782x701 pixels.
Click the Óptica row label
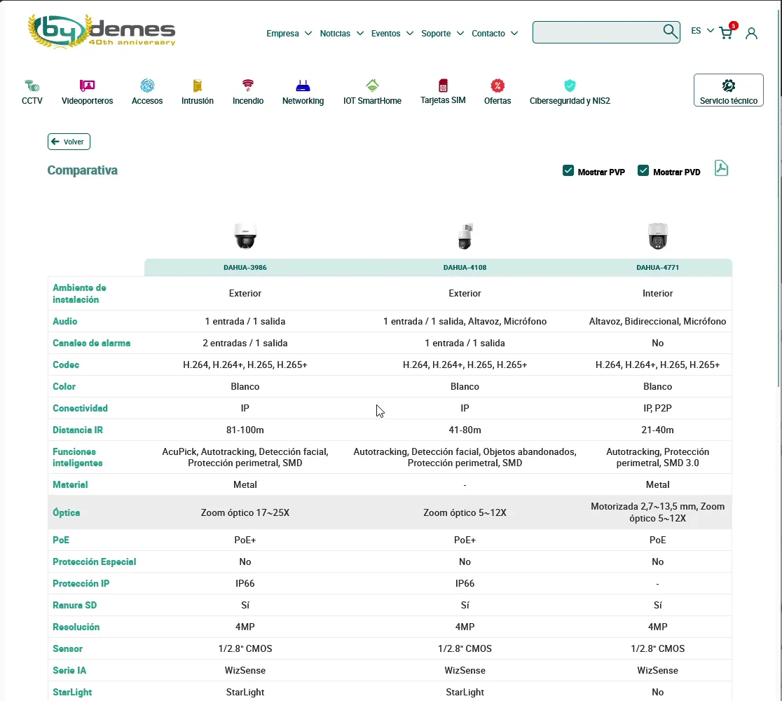[67, 513]
